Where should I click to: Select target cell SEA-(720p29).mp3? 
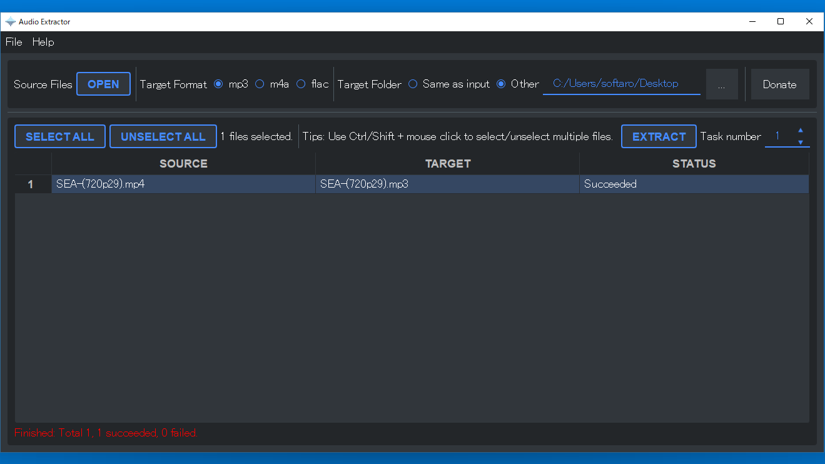pyautogui.click(x=448, y=184)
